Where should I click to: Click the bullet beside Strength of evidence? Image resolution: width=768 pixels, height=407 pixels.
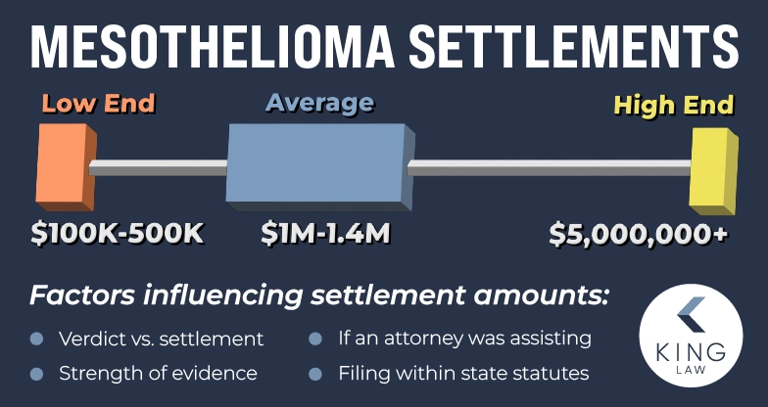tap(37, 373)
